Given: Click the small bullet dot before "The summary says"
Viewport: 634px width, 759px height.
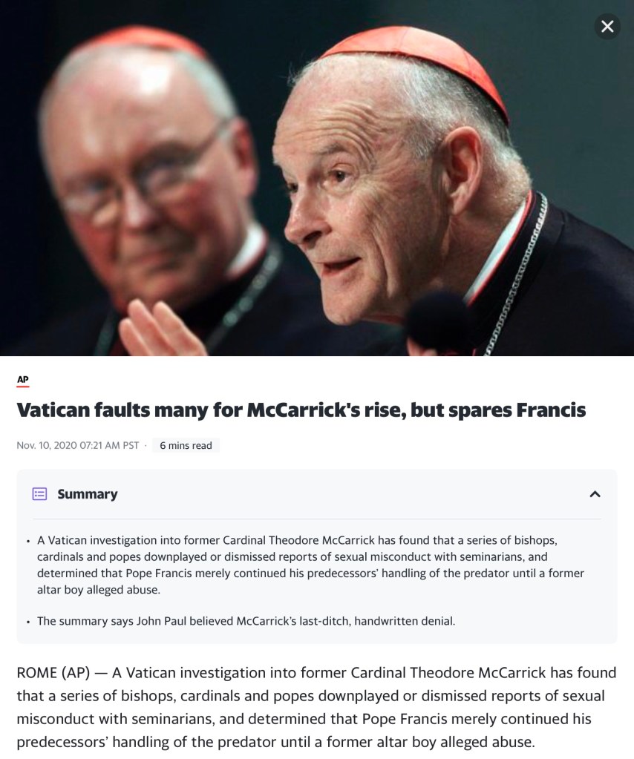Looking at the screenshot, I should click(x=28, y=622).
